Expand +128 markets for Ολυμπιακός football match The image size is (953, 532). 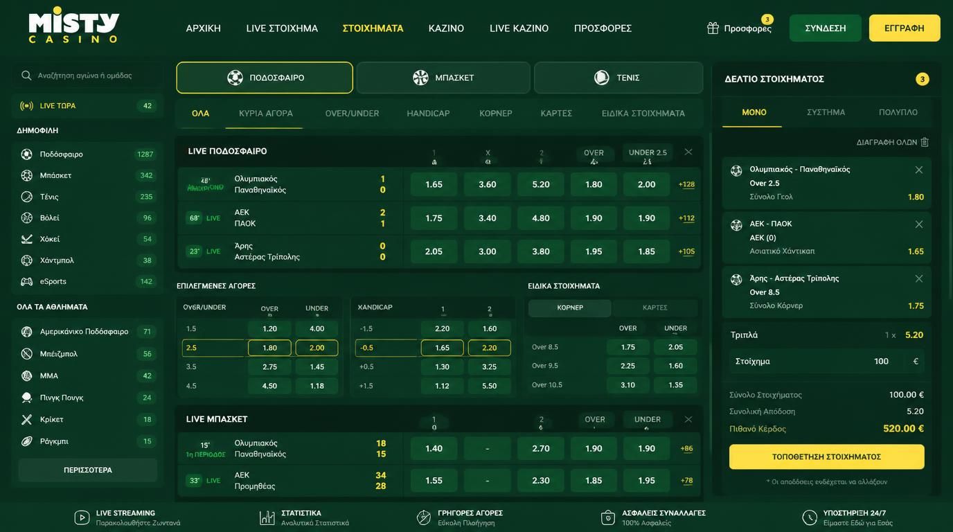click(x=686, y=184)
